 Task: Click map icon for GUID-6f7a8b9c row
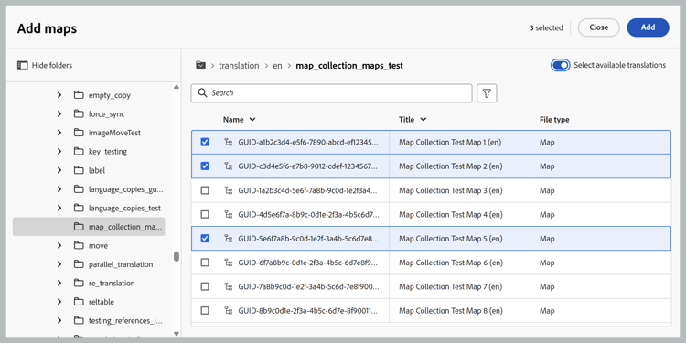228,263
